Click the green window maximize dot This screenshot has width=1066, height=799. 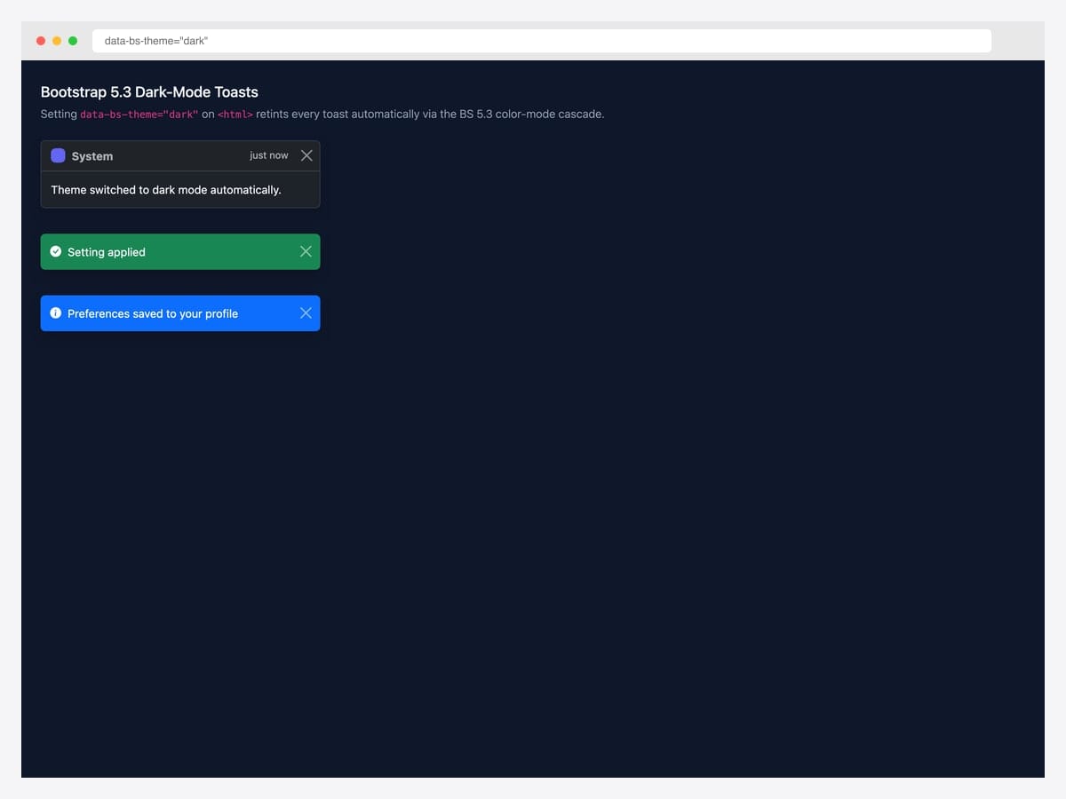click(x=73, y=41)
